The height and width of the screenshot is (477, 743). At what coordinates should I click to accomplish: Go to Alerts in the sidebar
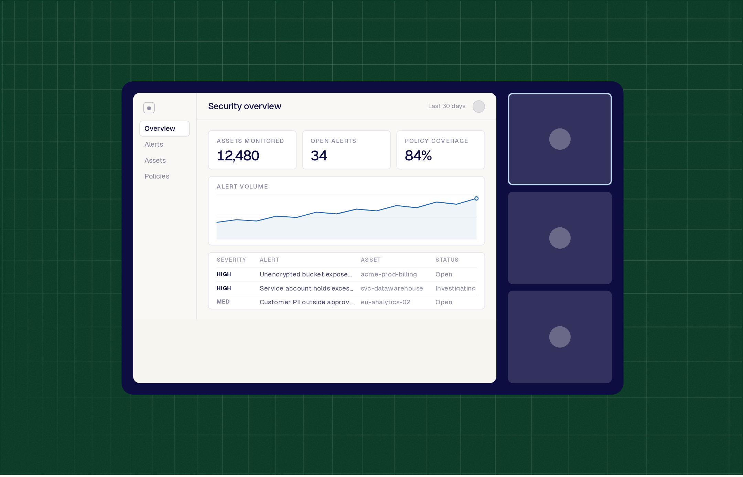[x=154, y=144]
